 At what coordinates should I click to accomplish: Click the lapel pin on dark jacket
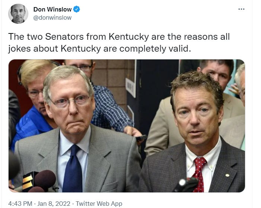(x=227, y=175)
